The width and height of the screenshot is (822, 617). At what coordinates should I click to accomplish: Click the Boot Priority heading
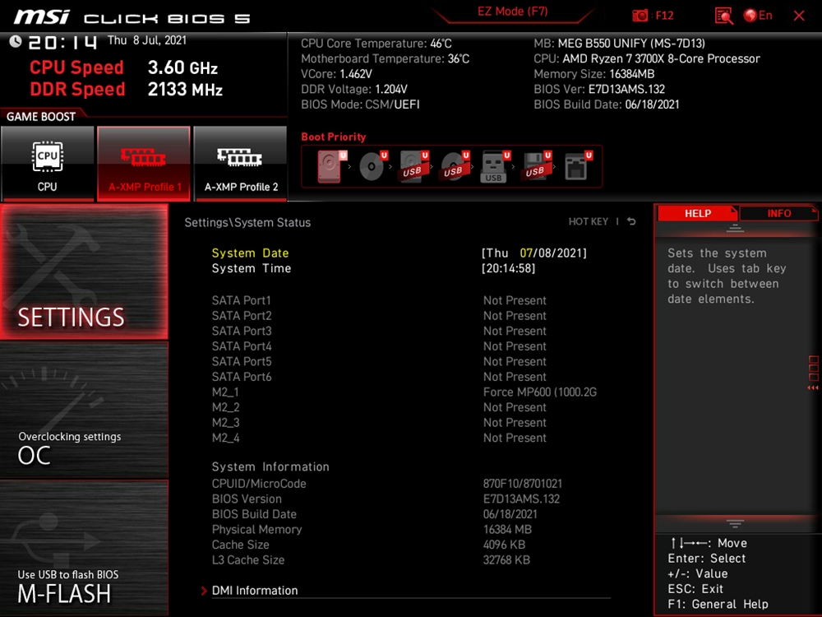pos(334,137)
